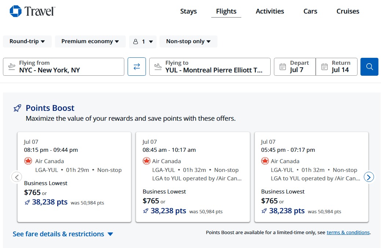Click the blue search magnifier button
Viewport: 381px width, 248px height.
(x=369, y=67)
